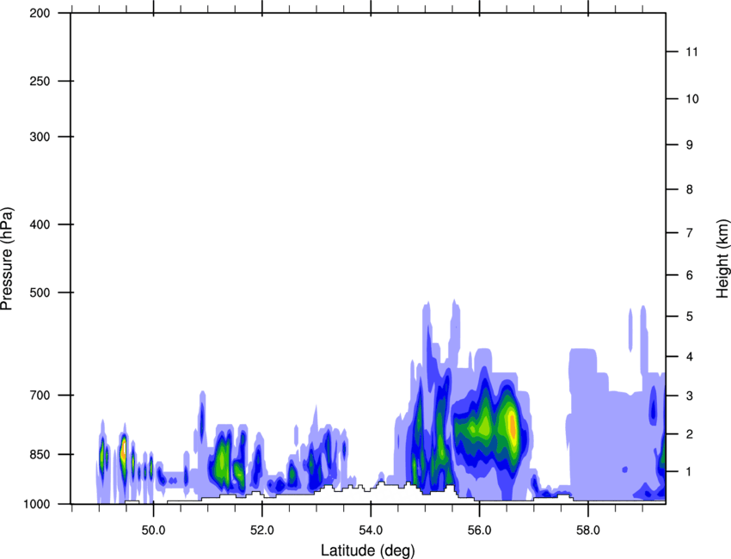Viewport: 731px width, 559px height.
Task: Click the 'Pressure (hPa)' axis title
Action: pos(7,259)
